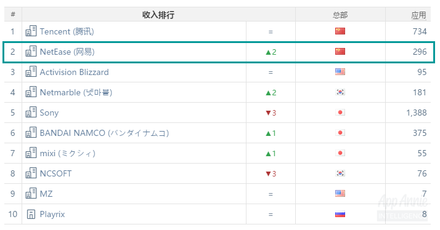Click the Russian flag in Playrix row
This screenshot has height=230, width=440.
[x=340, y=214]
